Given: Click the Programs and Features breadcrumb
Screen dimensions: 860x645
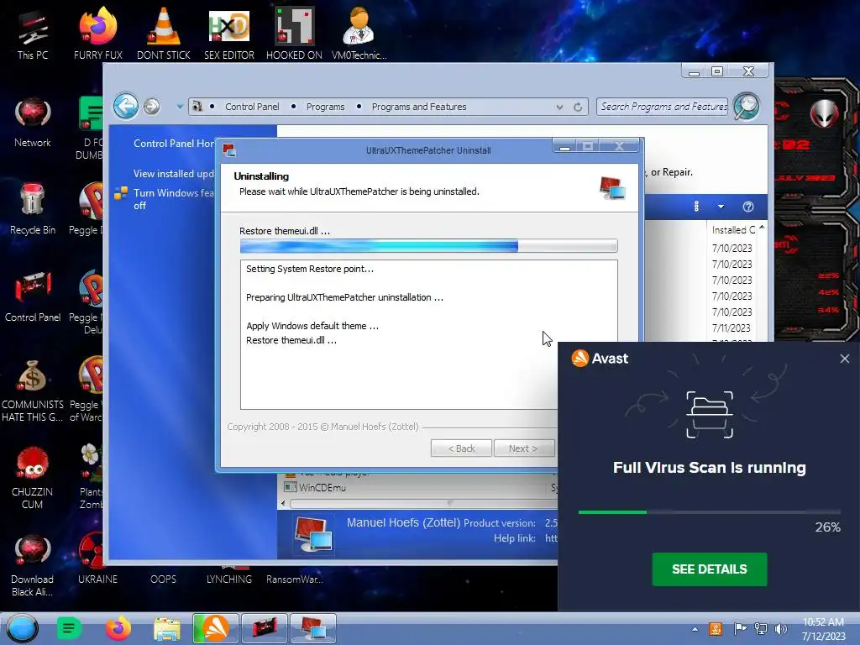Looking at the screenshot, I should [419, 107].
